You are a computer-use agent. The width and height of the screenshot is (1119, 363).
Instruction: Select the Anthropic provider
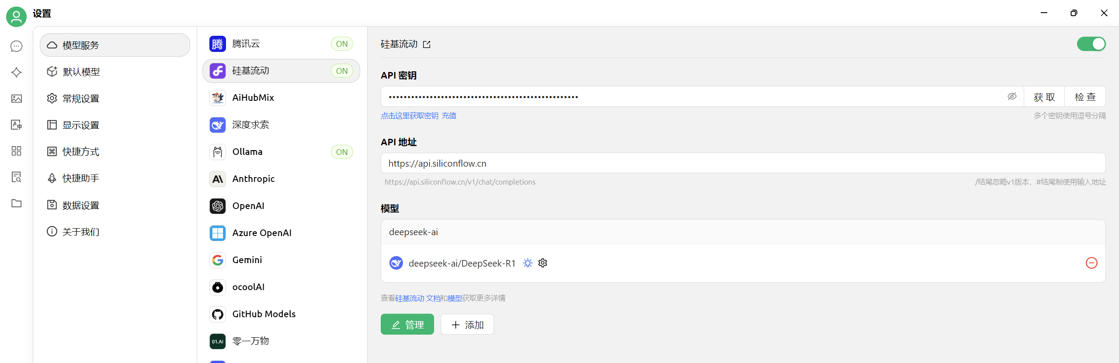pyautogui.click(x=281, y=179)
